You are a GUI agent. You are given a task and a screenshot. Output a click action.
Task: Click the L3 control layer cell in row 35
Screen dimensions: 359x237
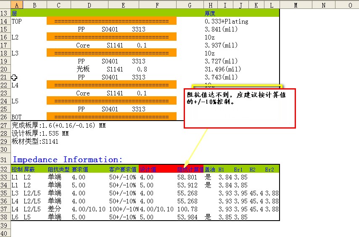[x=15, y=193]
